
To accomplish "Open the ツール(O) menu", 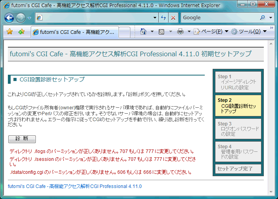I will (x=249, y=31).
